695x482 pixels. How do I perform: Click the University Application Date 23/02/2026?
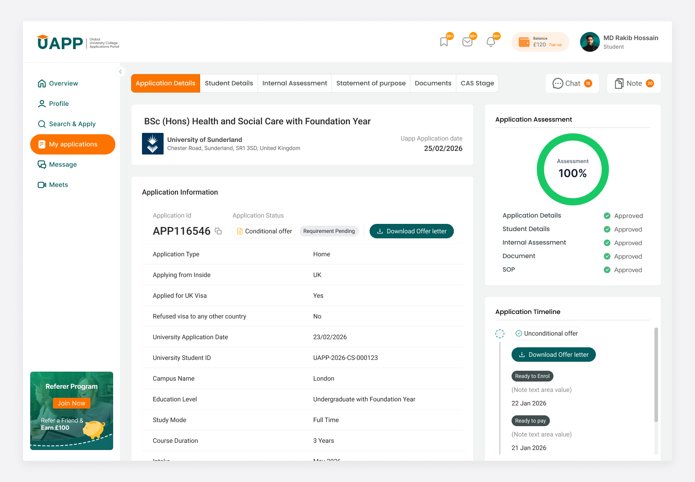330,337
